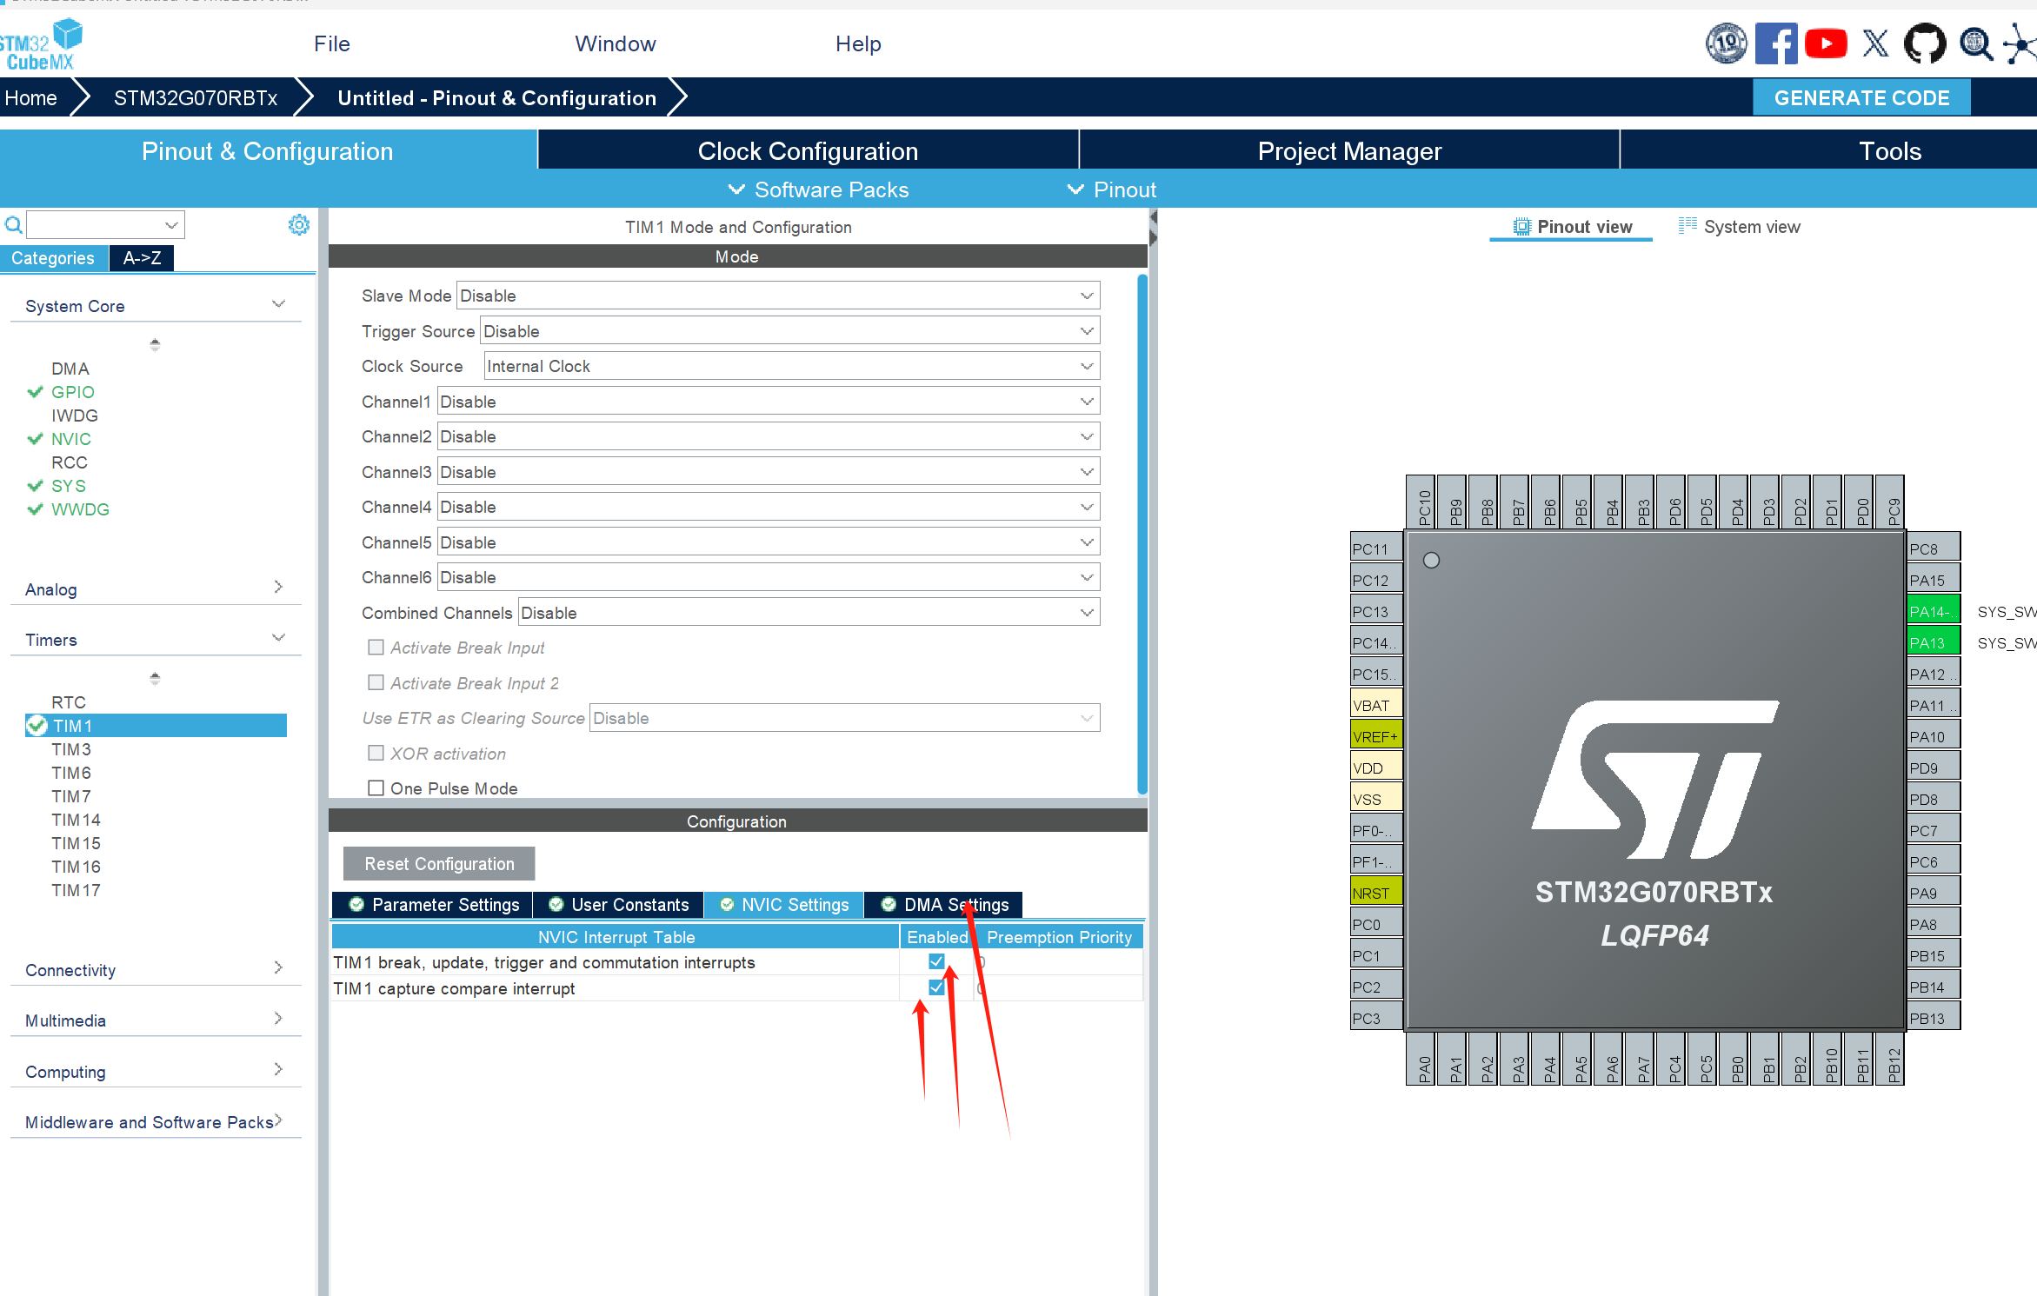
Task: Click the GENERATE CODE button
Action: pos(1861,97)
